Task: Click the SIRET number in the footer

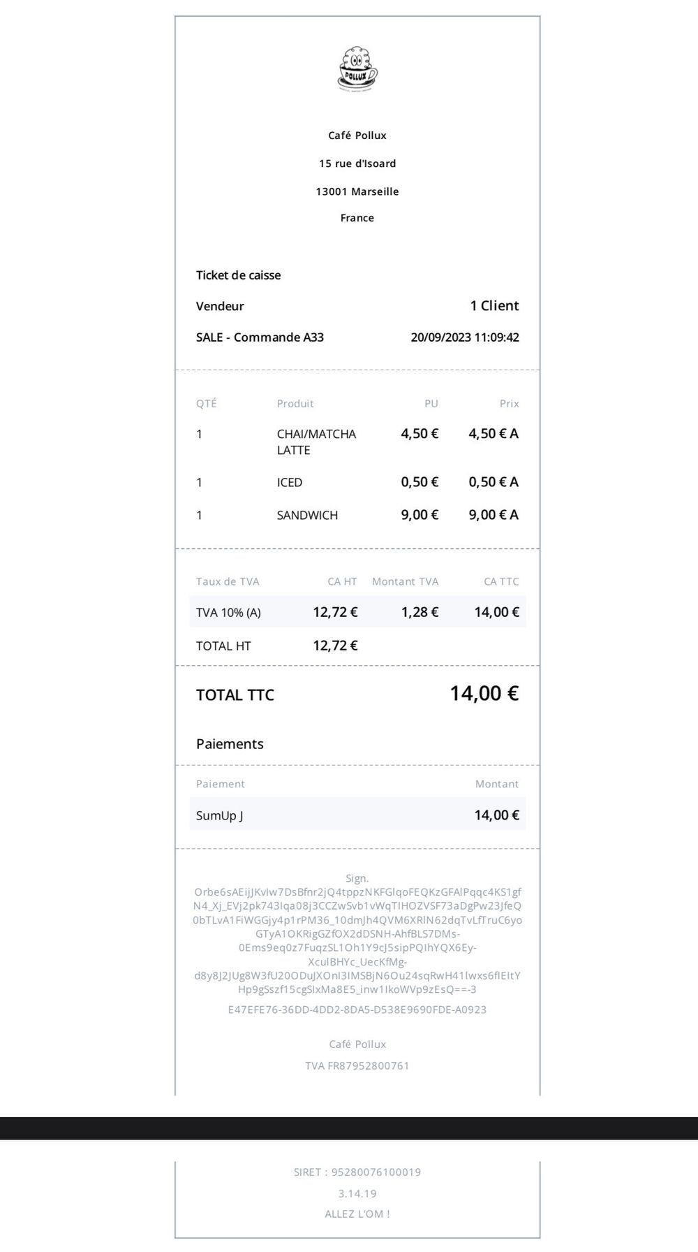Action: click(357, 1172)
